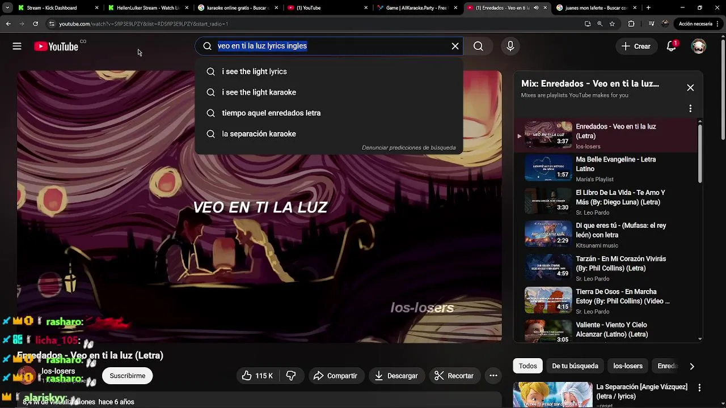Download the video via Descargar
The height and width of the screenshot is (408, 726).
[x=396, y=376]
